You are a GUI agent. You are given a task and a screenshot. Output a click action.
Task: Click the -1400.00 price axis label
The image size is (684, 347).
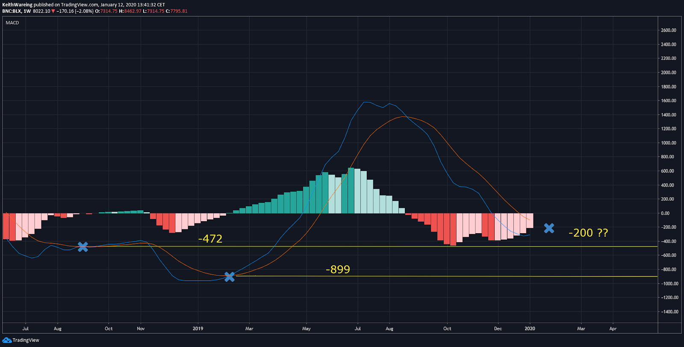[x=669, y=311]
